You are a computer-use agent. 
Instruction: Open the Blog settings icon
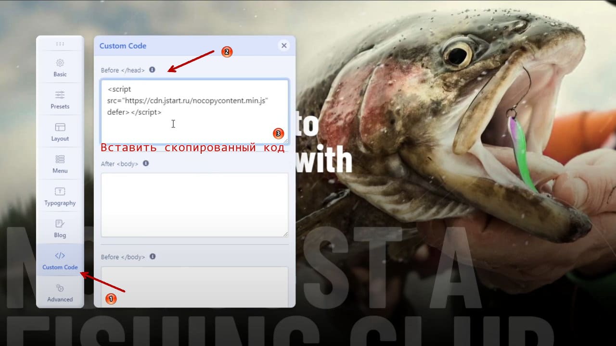(60, 223)
